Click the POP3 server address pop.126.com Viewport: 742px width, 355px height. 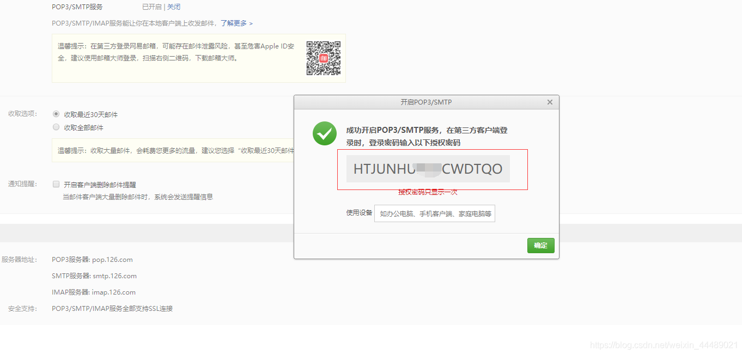pos(112,259)
